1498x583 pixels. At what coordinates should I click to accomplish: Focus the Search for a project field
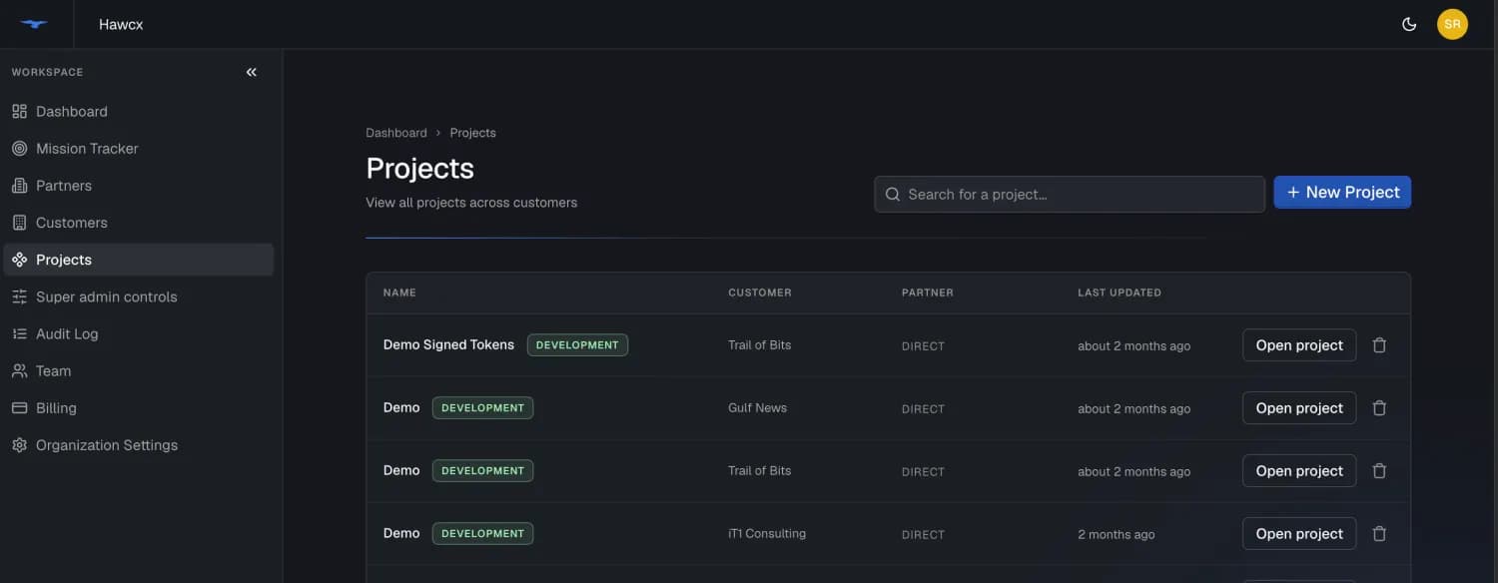(1070, 194)
